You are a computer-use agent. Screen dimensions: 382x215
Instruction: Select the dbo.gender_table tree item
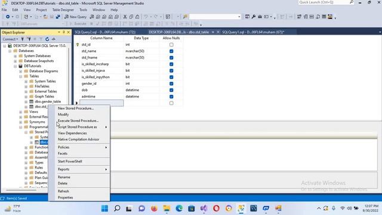coord(48,102)
